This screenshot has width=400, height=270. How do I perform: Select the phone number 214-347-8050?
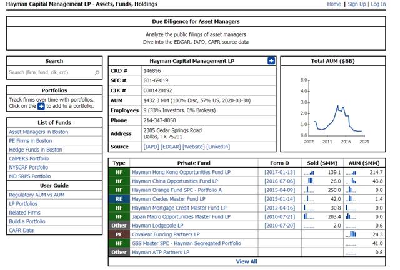point(160,120)
